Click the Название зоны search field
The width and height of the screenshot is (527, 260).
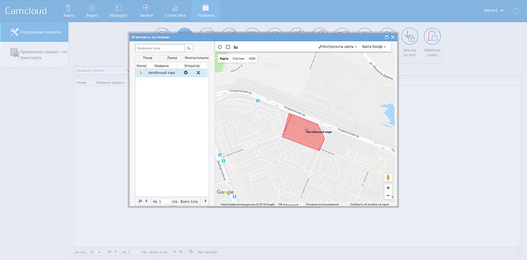160,48
